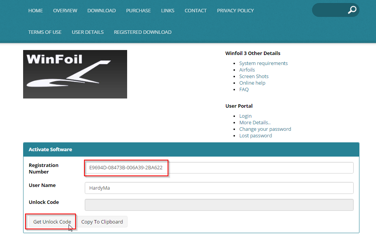The width and height of the screenshot is (376, 237).
Task: Click the Registration Number label
Action: tap(44, 169)
